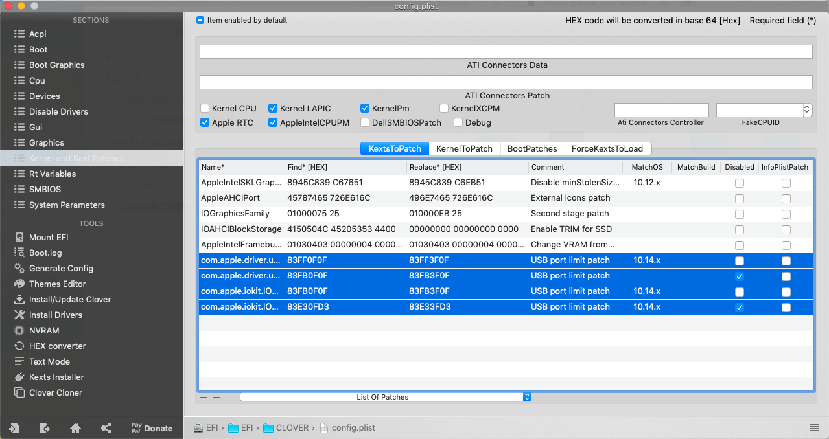Click the Themes Editor icon
829x439 pixels.
[x=19, y=284]
